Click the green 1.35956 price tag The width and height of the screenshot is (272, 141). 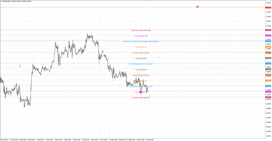tap(268, 69)
